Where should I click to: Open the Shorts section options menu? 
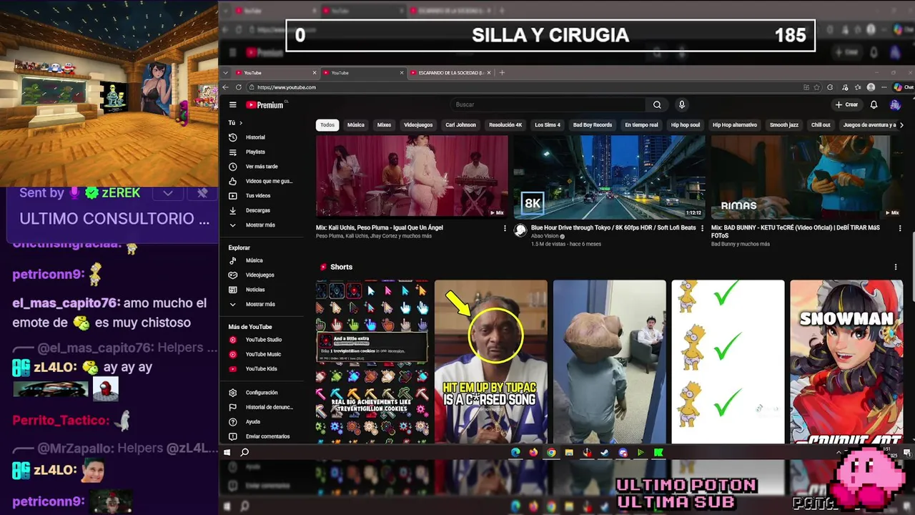click(896, 267)
